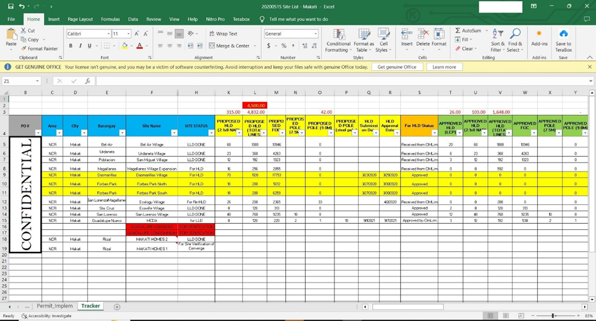Click the info icon on license warning bar
Viewport: 596px width, 321px height.
click(x=7, y=67)
